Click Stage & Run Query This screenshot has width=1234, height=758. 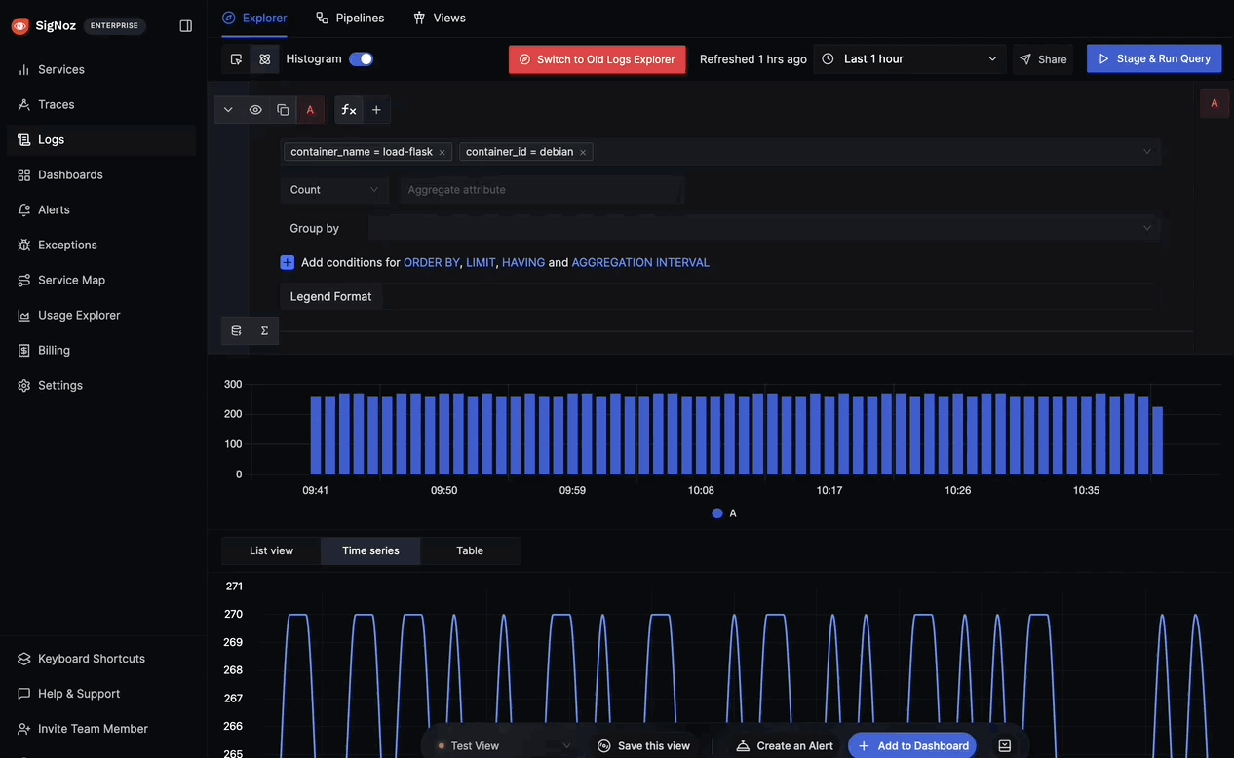[x=1154, y=59]
